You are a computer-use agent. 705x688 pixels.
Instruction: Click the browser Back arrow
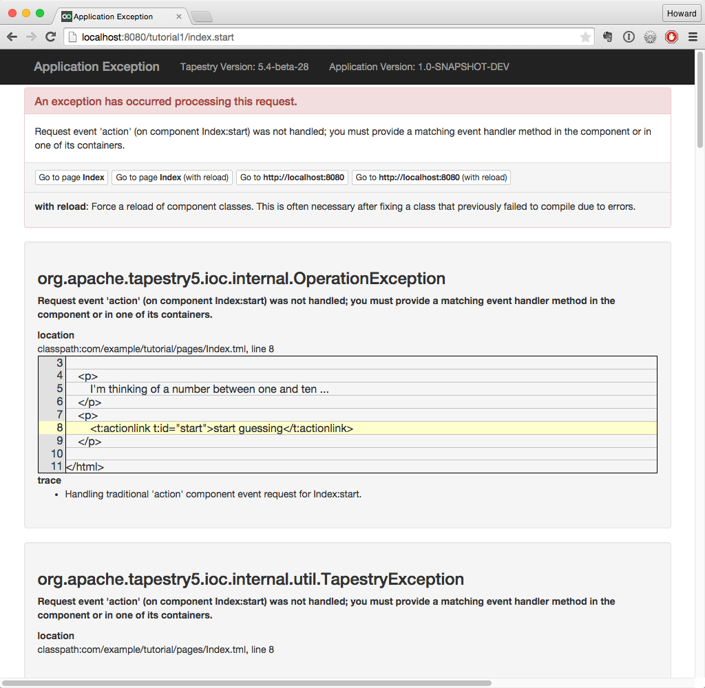[x=12, y=37]
